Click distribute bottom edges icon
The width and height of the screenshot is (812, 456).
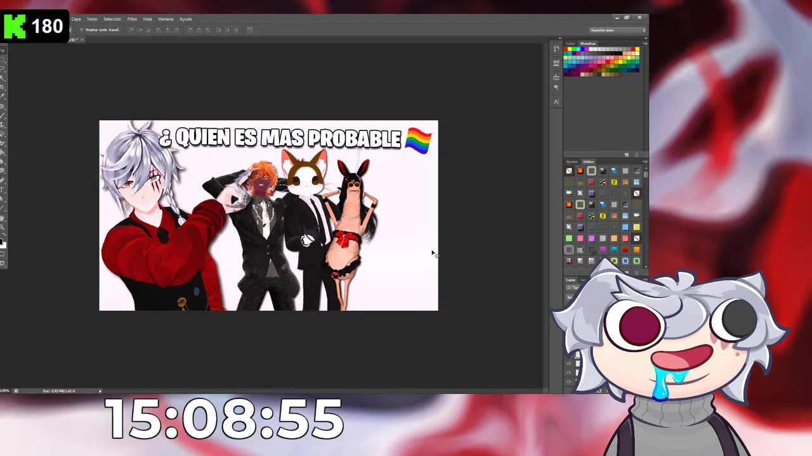pos(207,30)
